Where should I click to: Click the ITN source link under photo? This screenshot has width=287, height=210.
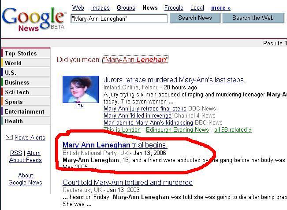80,106
